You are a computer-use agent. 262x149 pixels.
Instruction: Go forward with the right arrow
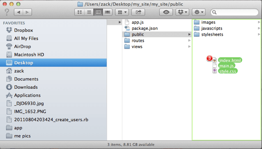(x=27, y=12)
